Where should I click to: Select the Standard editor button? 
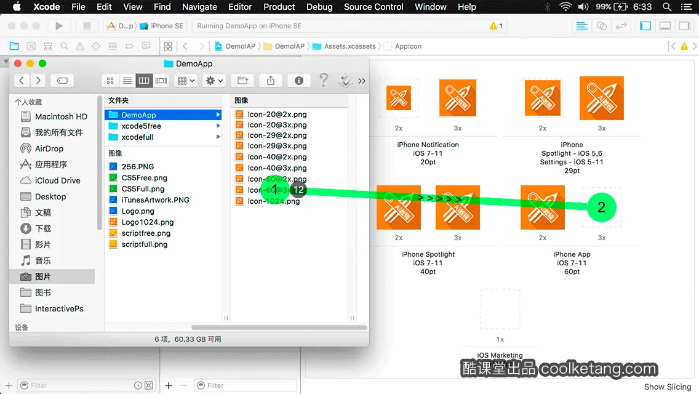[581, 26]
